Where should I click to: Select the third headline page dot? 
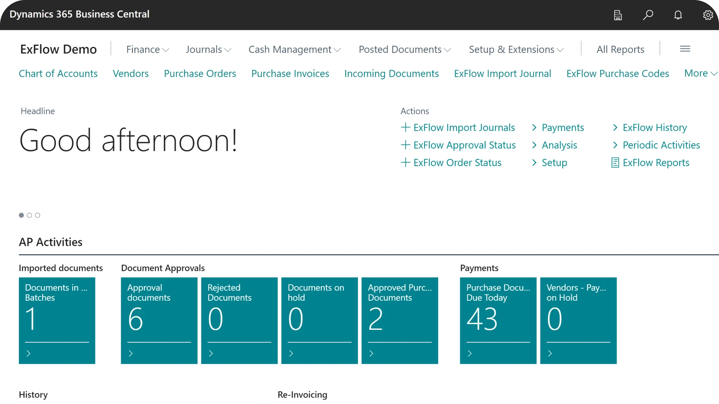(37, 215)
